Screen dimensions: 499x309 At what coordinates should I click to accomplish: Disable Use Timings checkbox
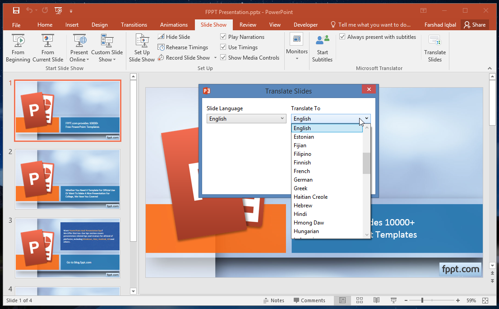[223, 47]
